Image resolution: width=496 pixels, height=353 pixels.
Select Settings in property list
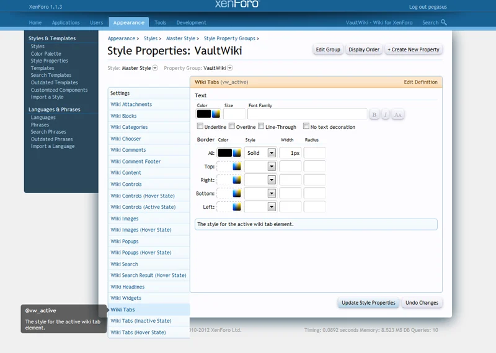pos(149,93)
